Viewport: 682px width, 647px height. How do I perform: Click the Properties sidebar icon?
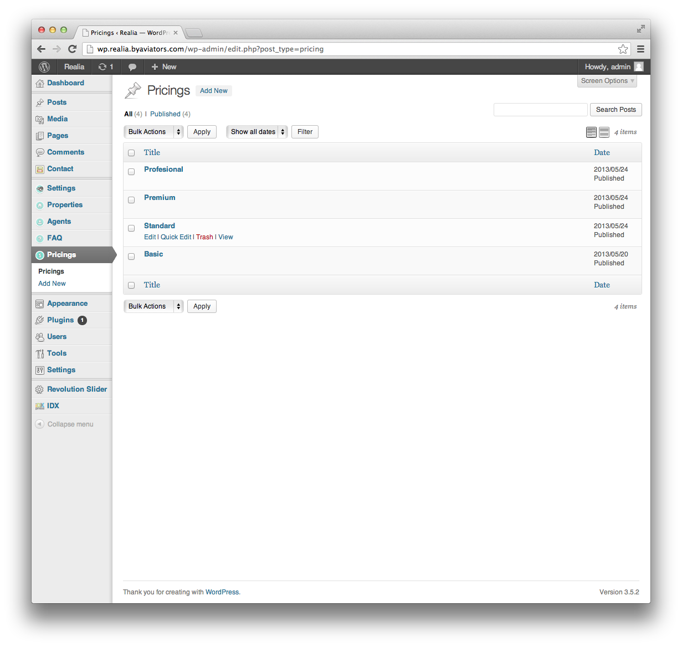click(x=40, y=206)
